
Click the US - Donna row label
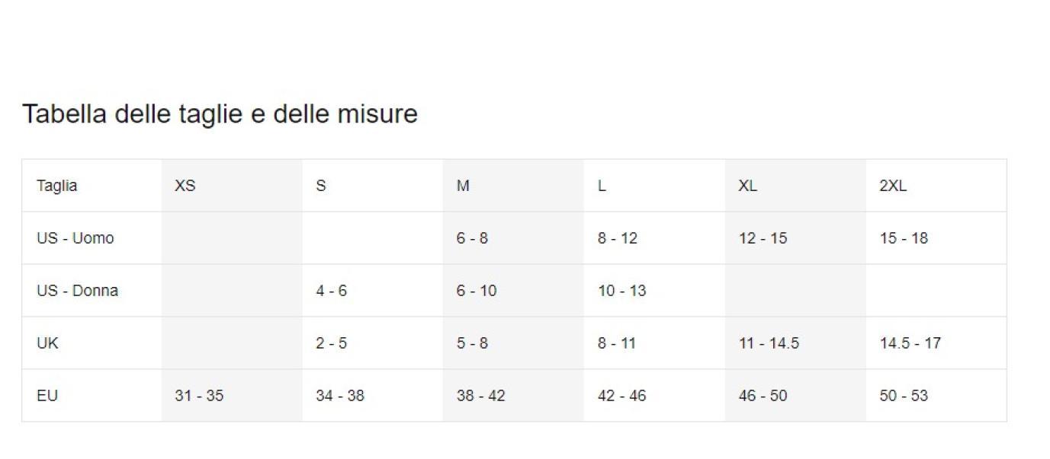92,291
